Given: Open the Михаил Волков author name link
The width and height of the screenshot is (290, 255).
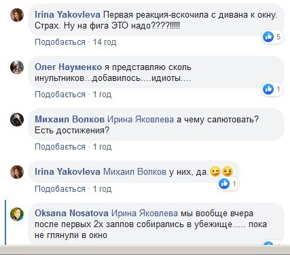Looking at the screenshot, I should coord(69,120).
